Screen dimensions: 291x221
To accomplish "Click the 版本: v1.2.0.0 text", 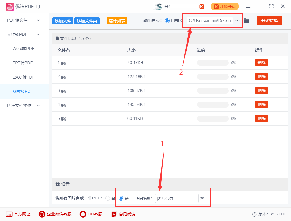I will (x=272, y=214).
